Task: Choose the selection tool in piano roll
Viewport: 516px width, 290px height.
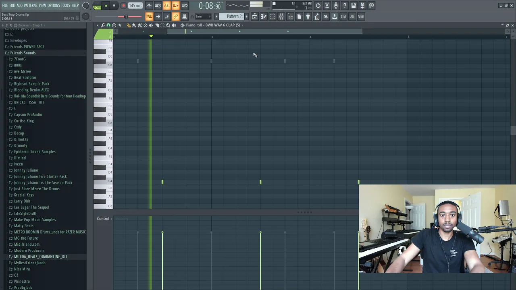Action: pos(162,25)
